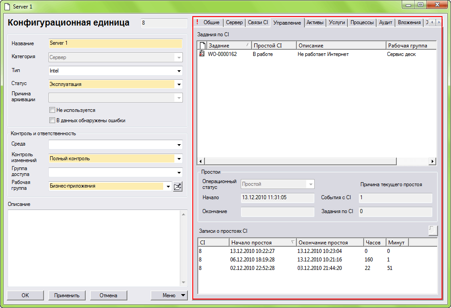Open the Статус dropdown showing Эксплуатация
Viewport: 451px width, 308px height.
coord(179,85)
